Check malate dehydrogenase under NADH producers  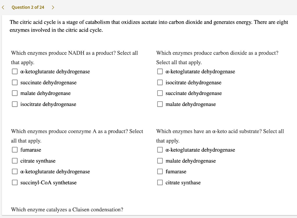[x=15, y=93]
